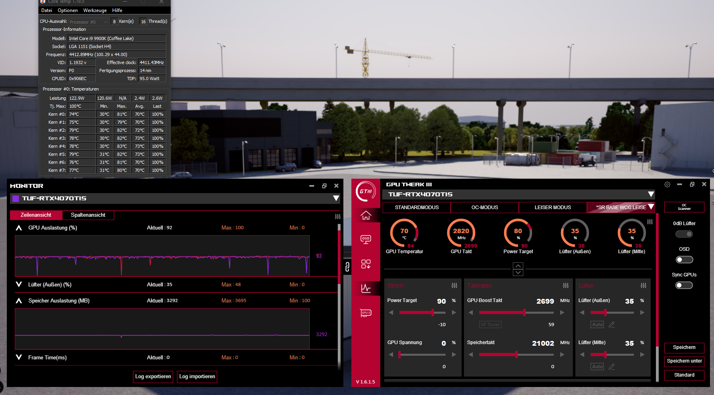Screen dimensions: 714x395
Task: Toggle Auto for Lüfter (Außen)
Action: point(597,324)
